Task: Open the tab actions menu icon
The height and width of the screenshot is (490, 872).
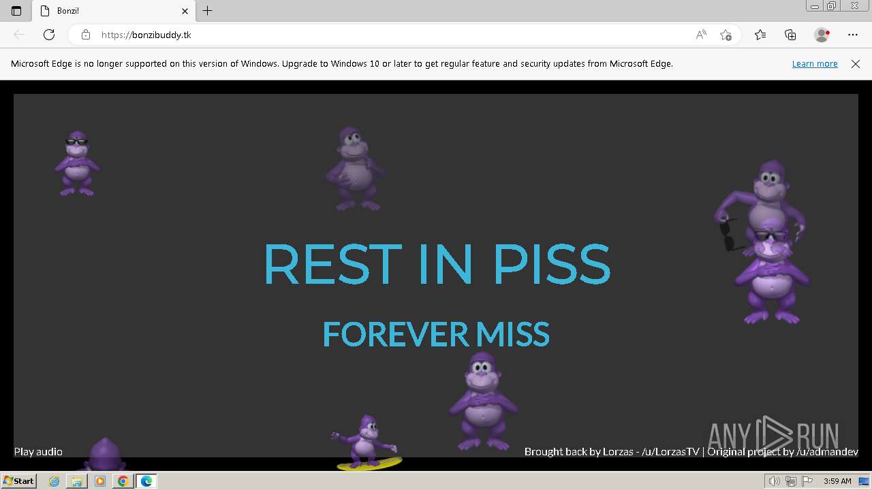Action: click(16, 11)
